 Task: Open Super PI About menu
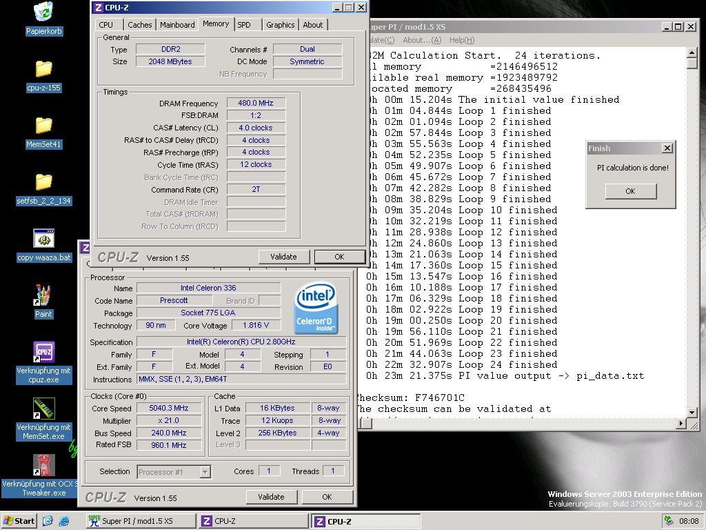422,40
